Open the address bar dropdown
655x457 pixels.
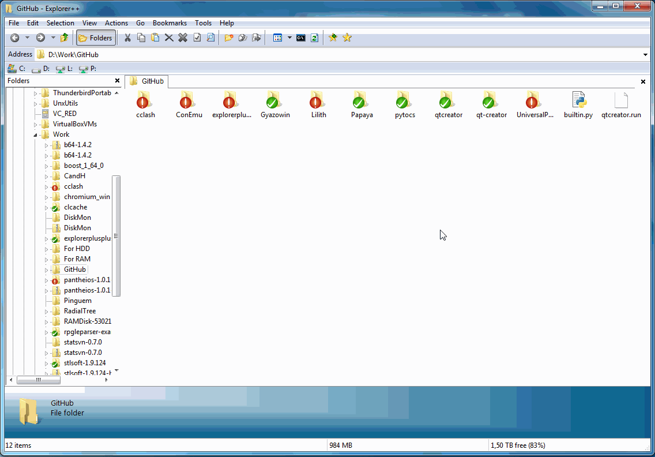[x=645, y=55]
